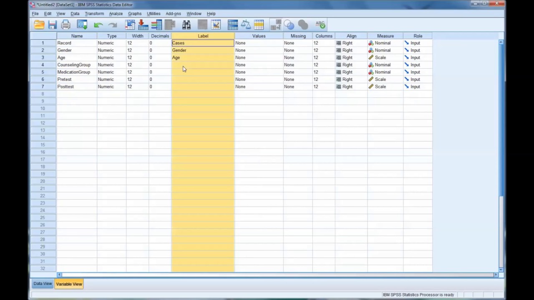Click the Age label cell
Viewport: 534px width, 300px height.
(203, 57)
